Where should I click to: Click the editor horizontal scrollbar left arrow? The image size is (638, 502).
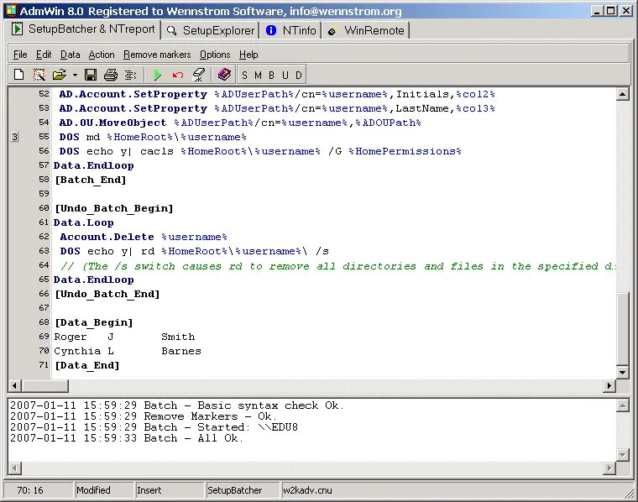(x=14, y=385)
